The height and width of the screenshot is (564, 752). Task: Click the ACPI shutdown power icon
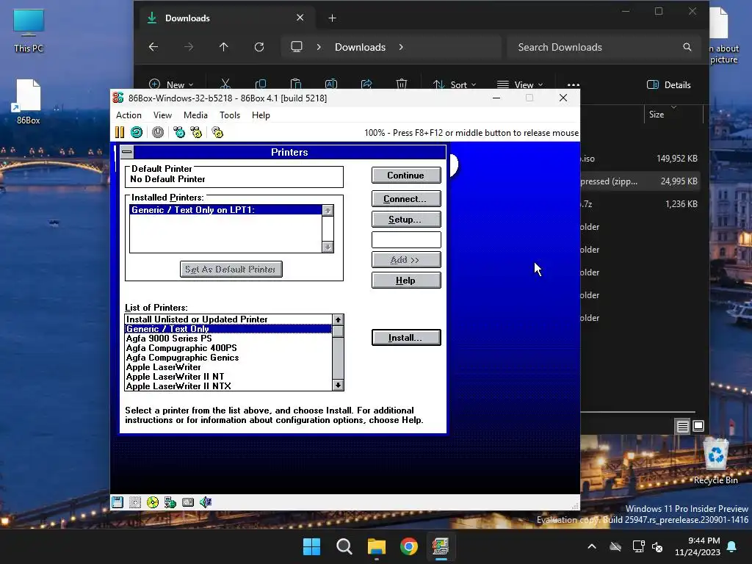[158, 132]
